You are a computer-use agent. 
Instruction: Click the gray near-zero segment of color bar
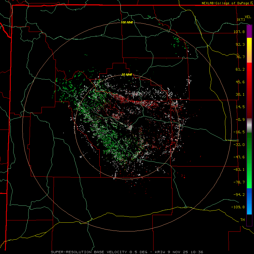[x=249, y=126]
